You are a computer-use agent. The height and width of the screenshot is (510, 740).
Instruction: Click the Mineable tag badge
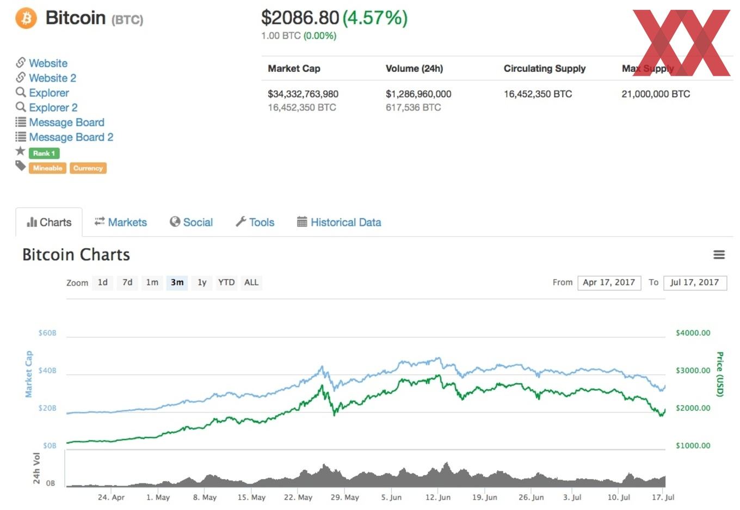(47, 168)
